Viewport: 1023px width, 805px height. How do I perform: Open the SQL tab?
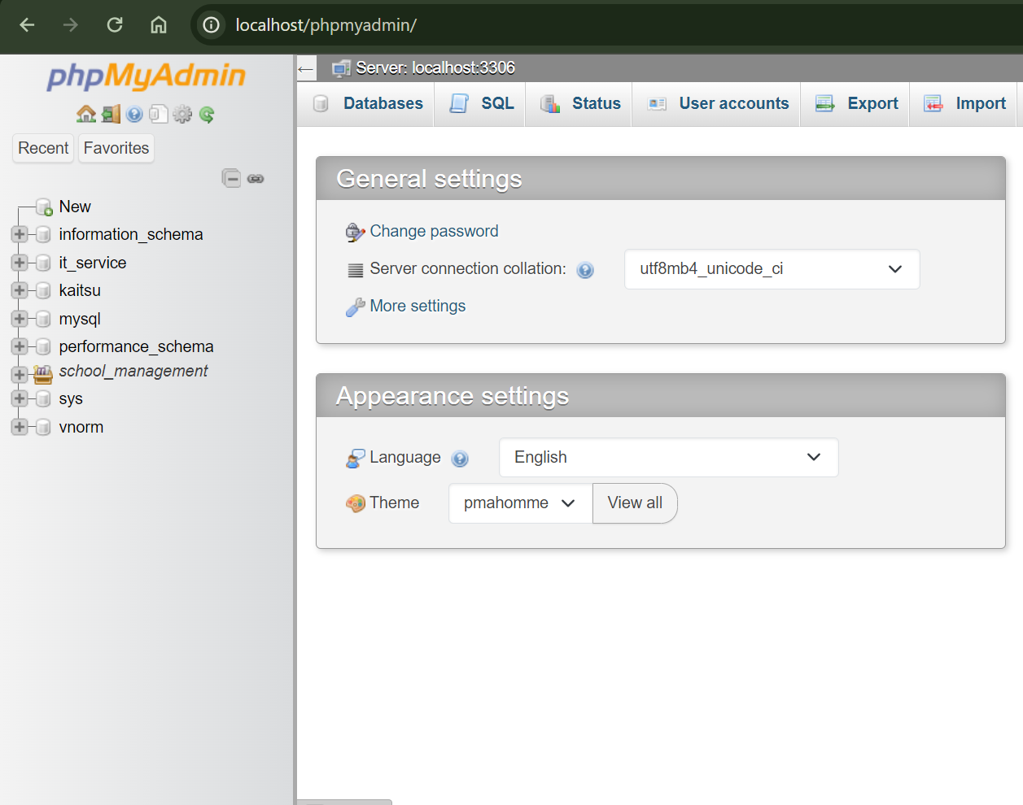pos(480,104)
